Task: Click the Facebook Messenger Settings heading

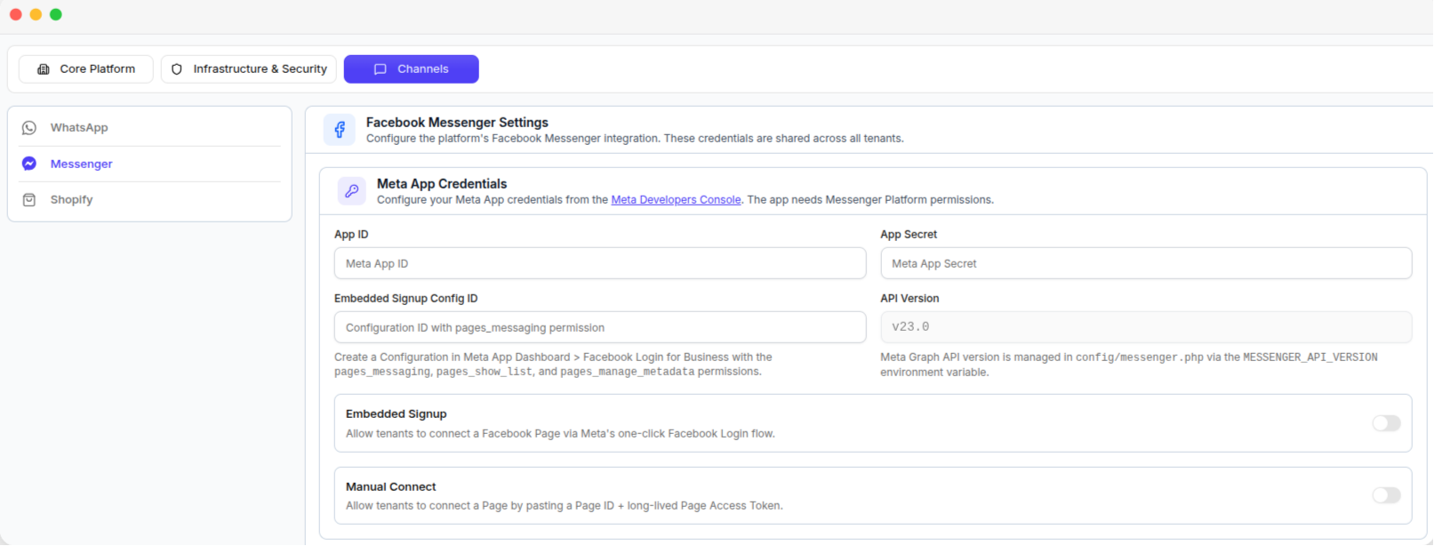Action: (457, 123)
